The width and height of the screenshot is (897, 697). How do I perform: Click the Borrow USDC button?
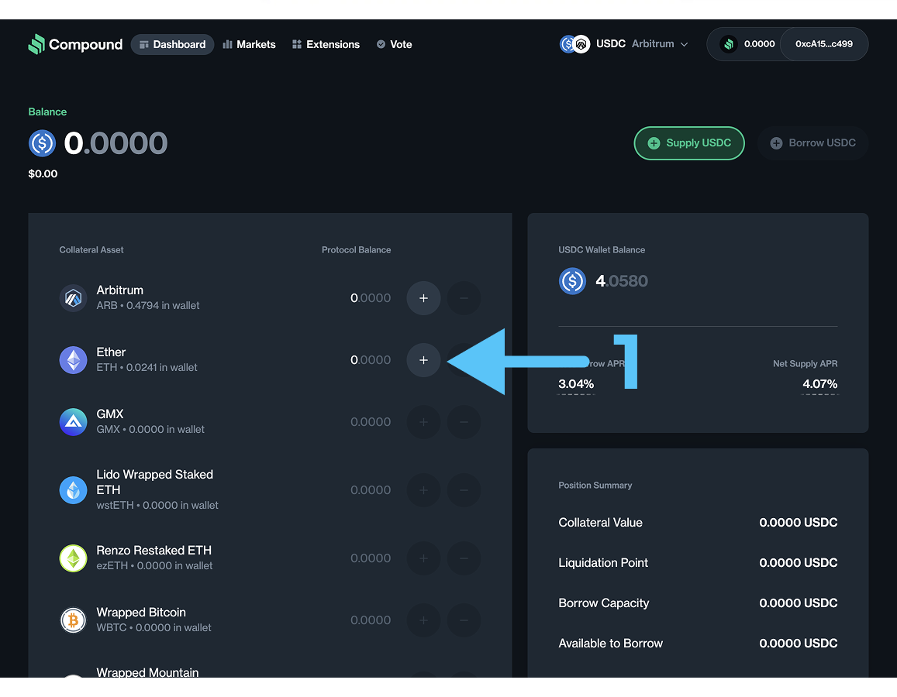tap(812, 143)
